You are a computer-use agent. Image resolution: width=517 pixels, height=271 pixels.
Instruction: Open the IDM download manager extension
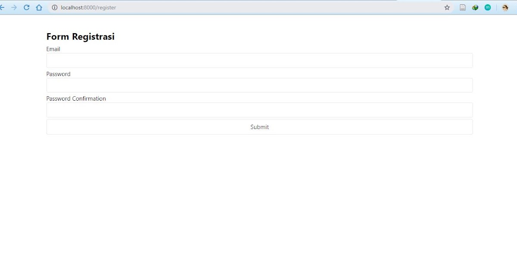[475, 7]
